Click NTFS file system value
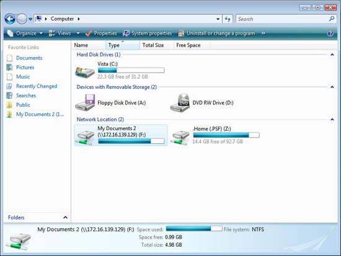341x256 pixels. 258,229
